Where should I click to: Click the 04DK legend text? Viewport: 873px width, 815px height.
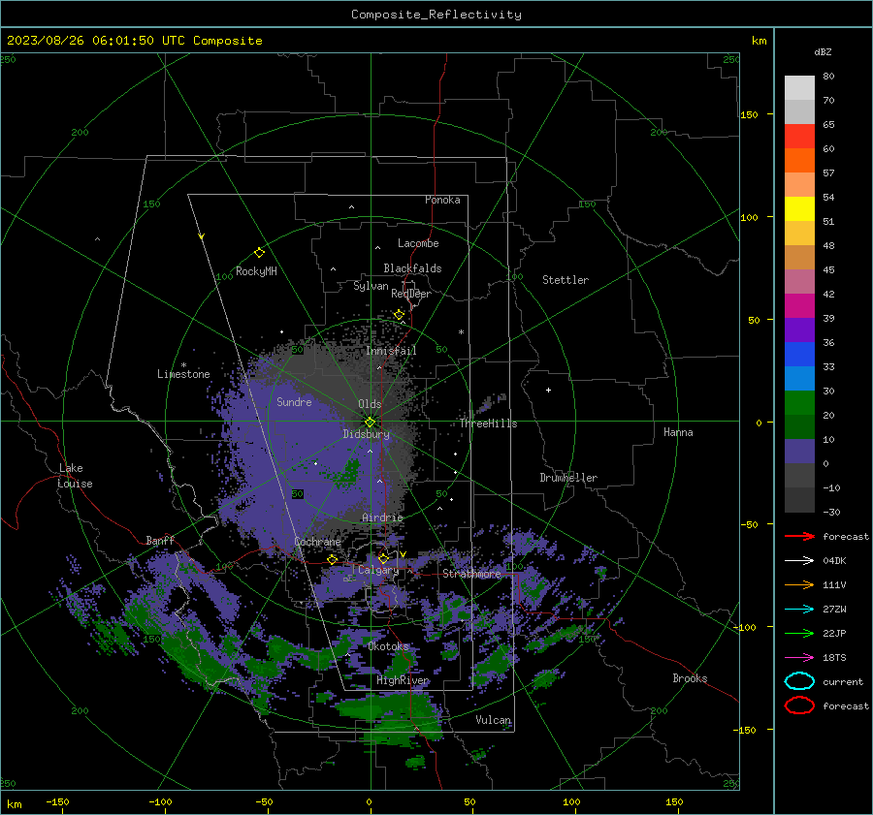(834, 560)
